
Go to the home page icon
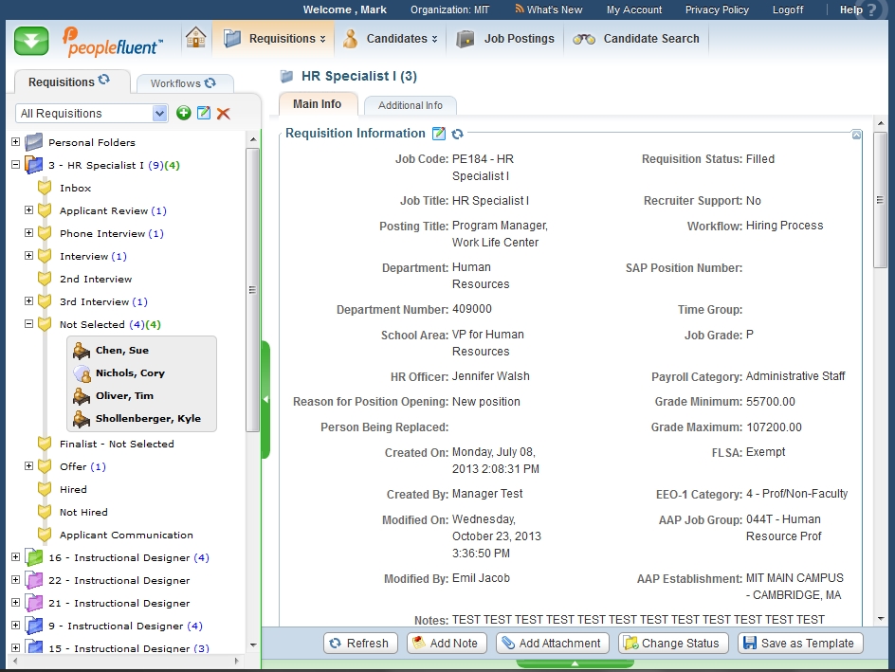pos(195,38)
